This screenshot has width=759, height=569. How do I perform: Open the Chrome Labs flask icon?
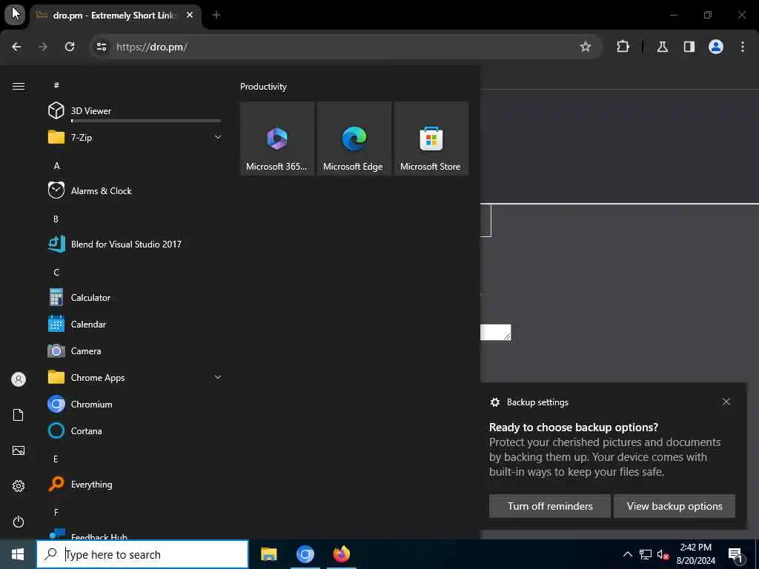(663, 47)
